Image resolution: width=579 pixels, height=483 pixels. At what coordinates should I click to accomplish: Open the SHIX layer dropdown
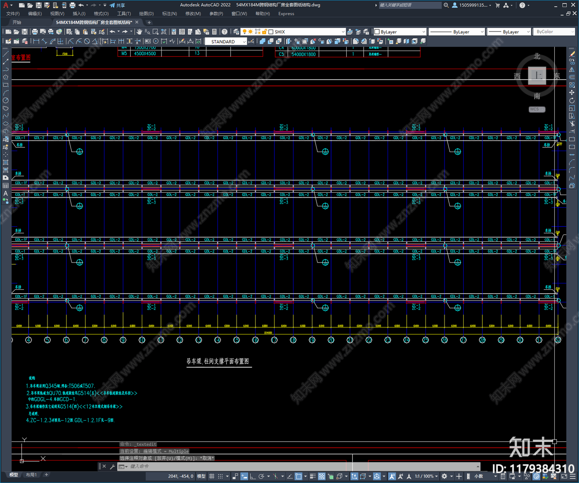click(x=343, y=32)
